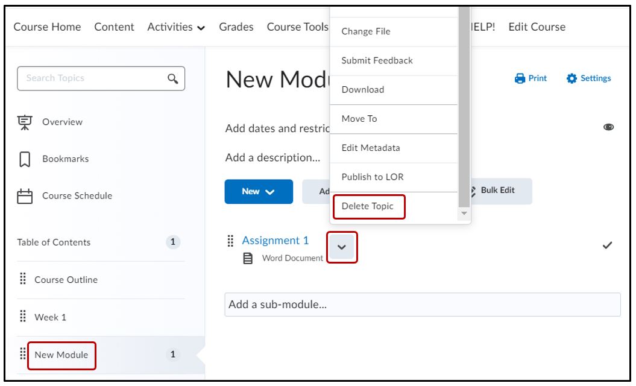Click the search magnifier icon
Viewport: 636px width, 386px height.
172,78
